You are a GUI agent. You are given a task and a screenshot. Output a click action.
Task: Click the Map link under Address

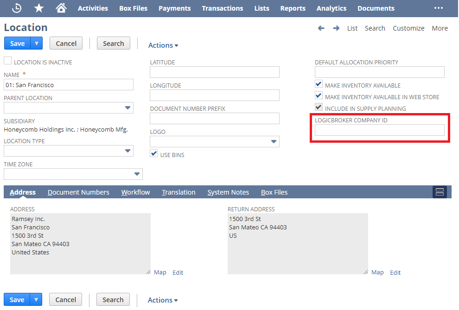pyautogui.click(x=160, y=272)
